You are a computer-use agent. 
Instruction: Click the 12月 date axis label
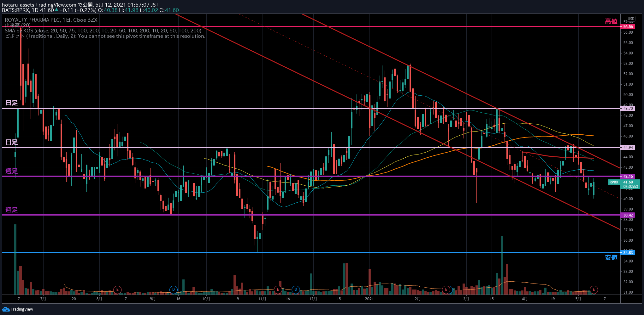313,299
